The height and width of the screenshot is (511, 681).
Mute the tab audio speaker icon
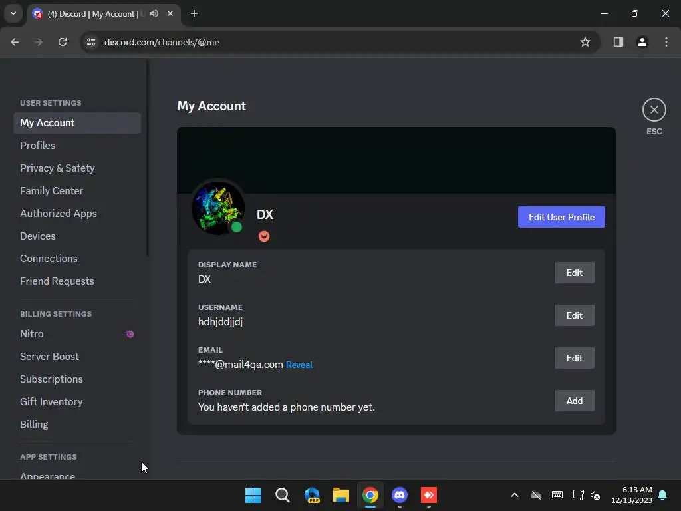[154, 13]
